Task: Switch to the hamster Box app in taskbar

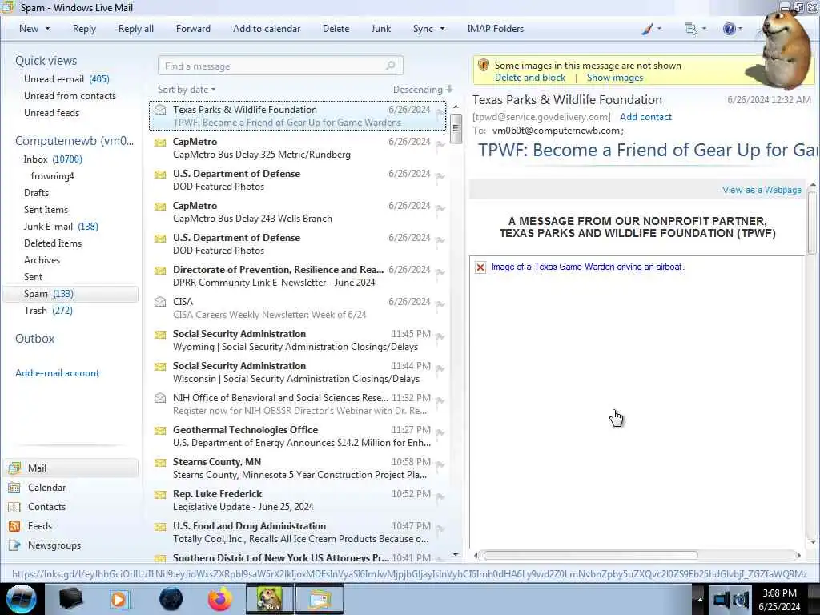Action: 270,599
